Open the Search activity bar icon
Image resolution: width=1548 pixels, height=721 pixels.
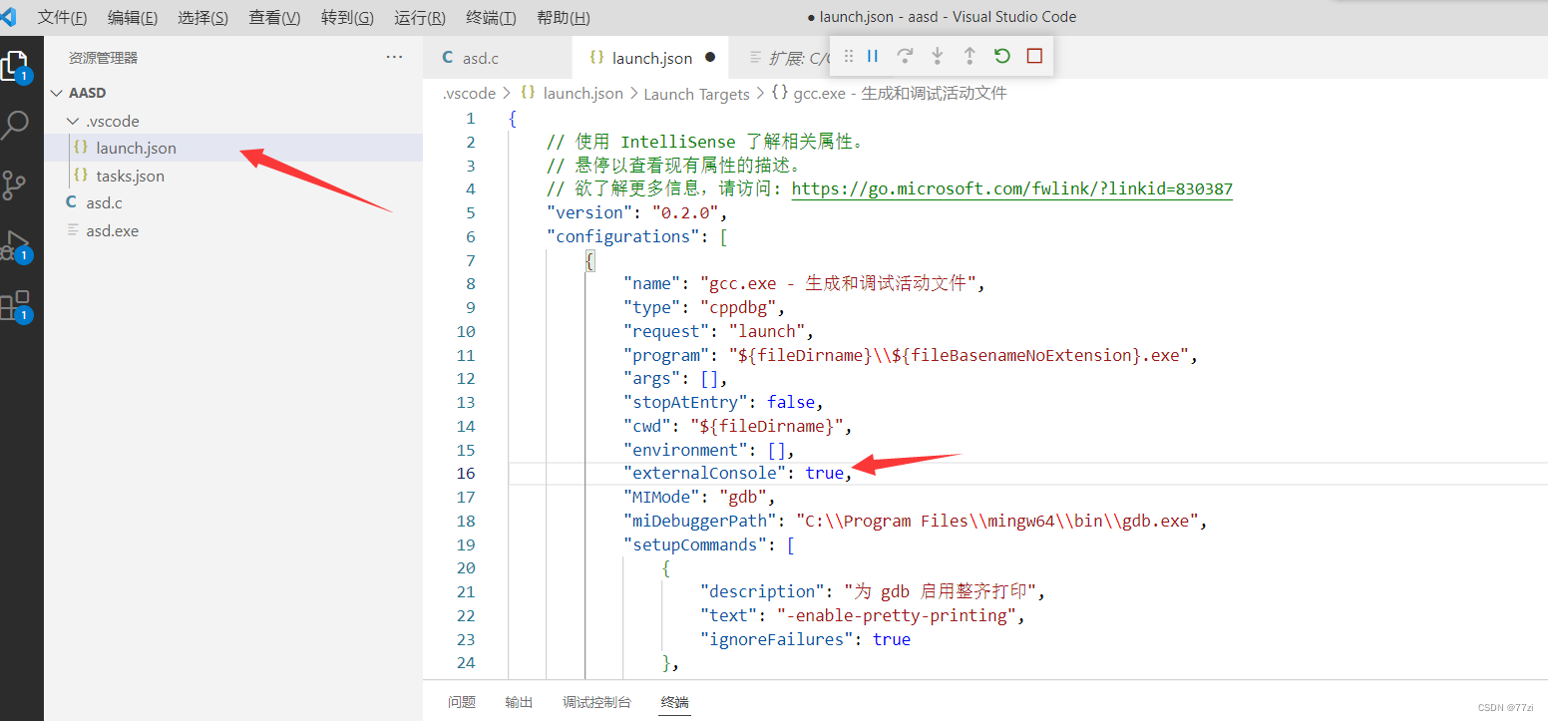tap(15, 126)
